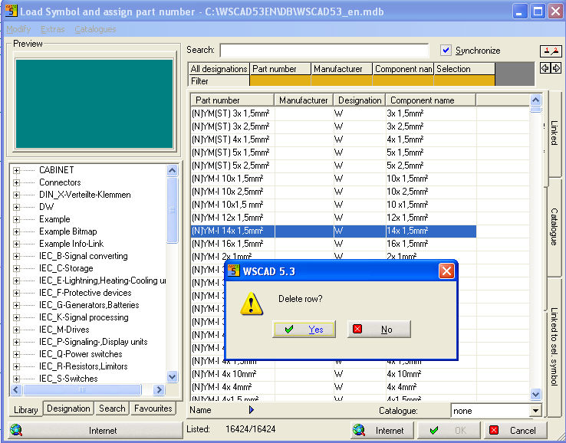Close the WSCAD 5.3 dialog
The image size is (566, 443).
446,271
